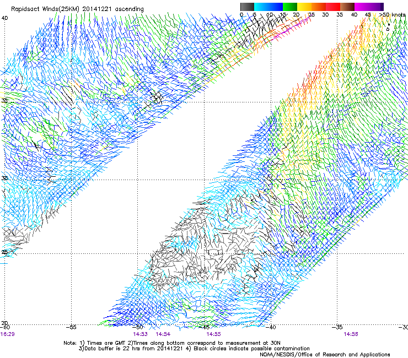Click the purple time stamp '16:29'
This screenshot has width=408, height=358.
(8, 334)
